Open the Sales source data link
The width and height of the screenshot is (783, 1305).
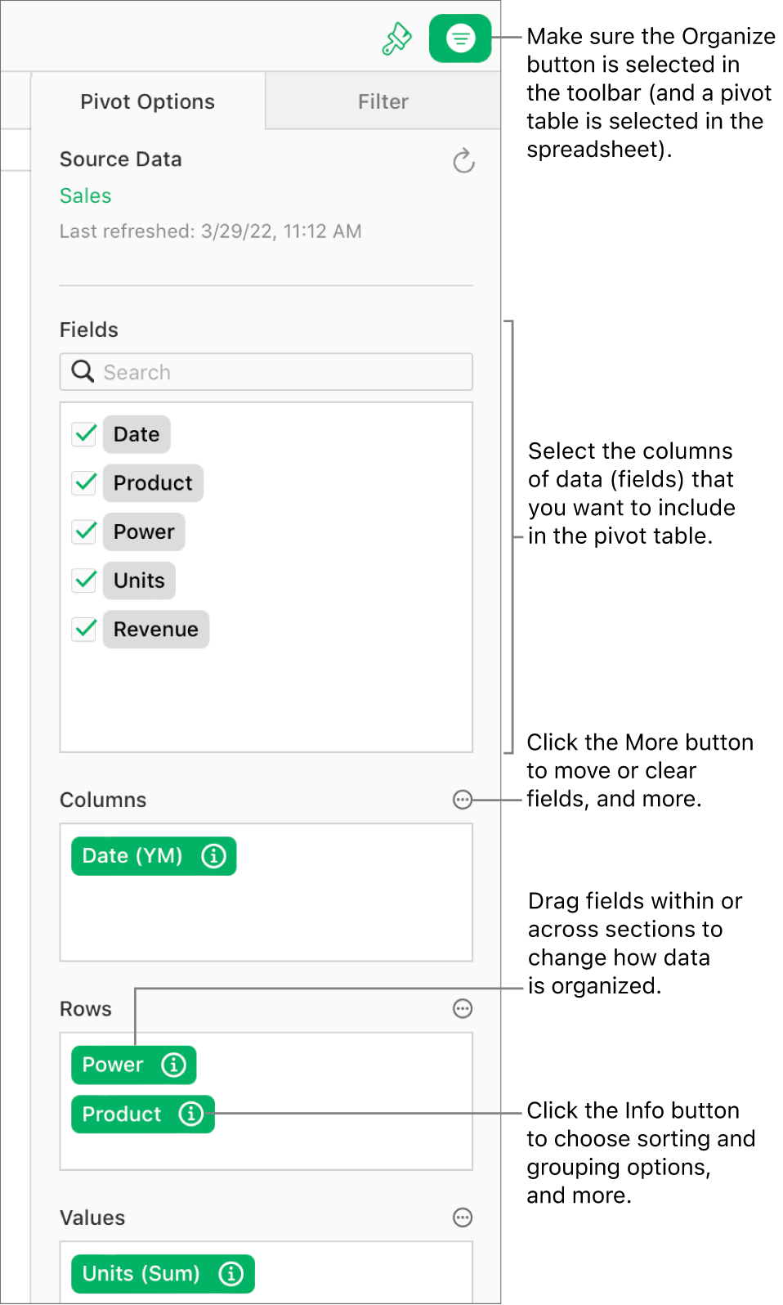tap(84, 195)
